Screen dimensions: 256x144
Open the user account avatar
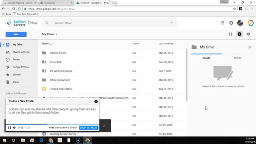click(x=240, y=23)
